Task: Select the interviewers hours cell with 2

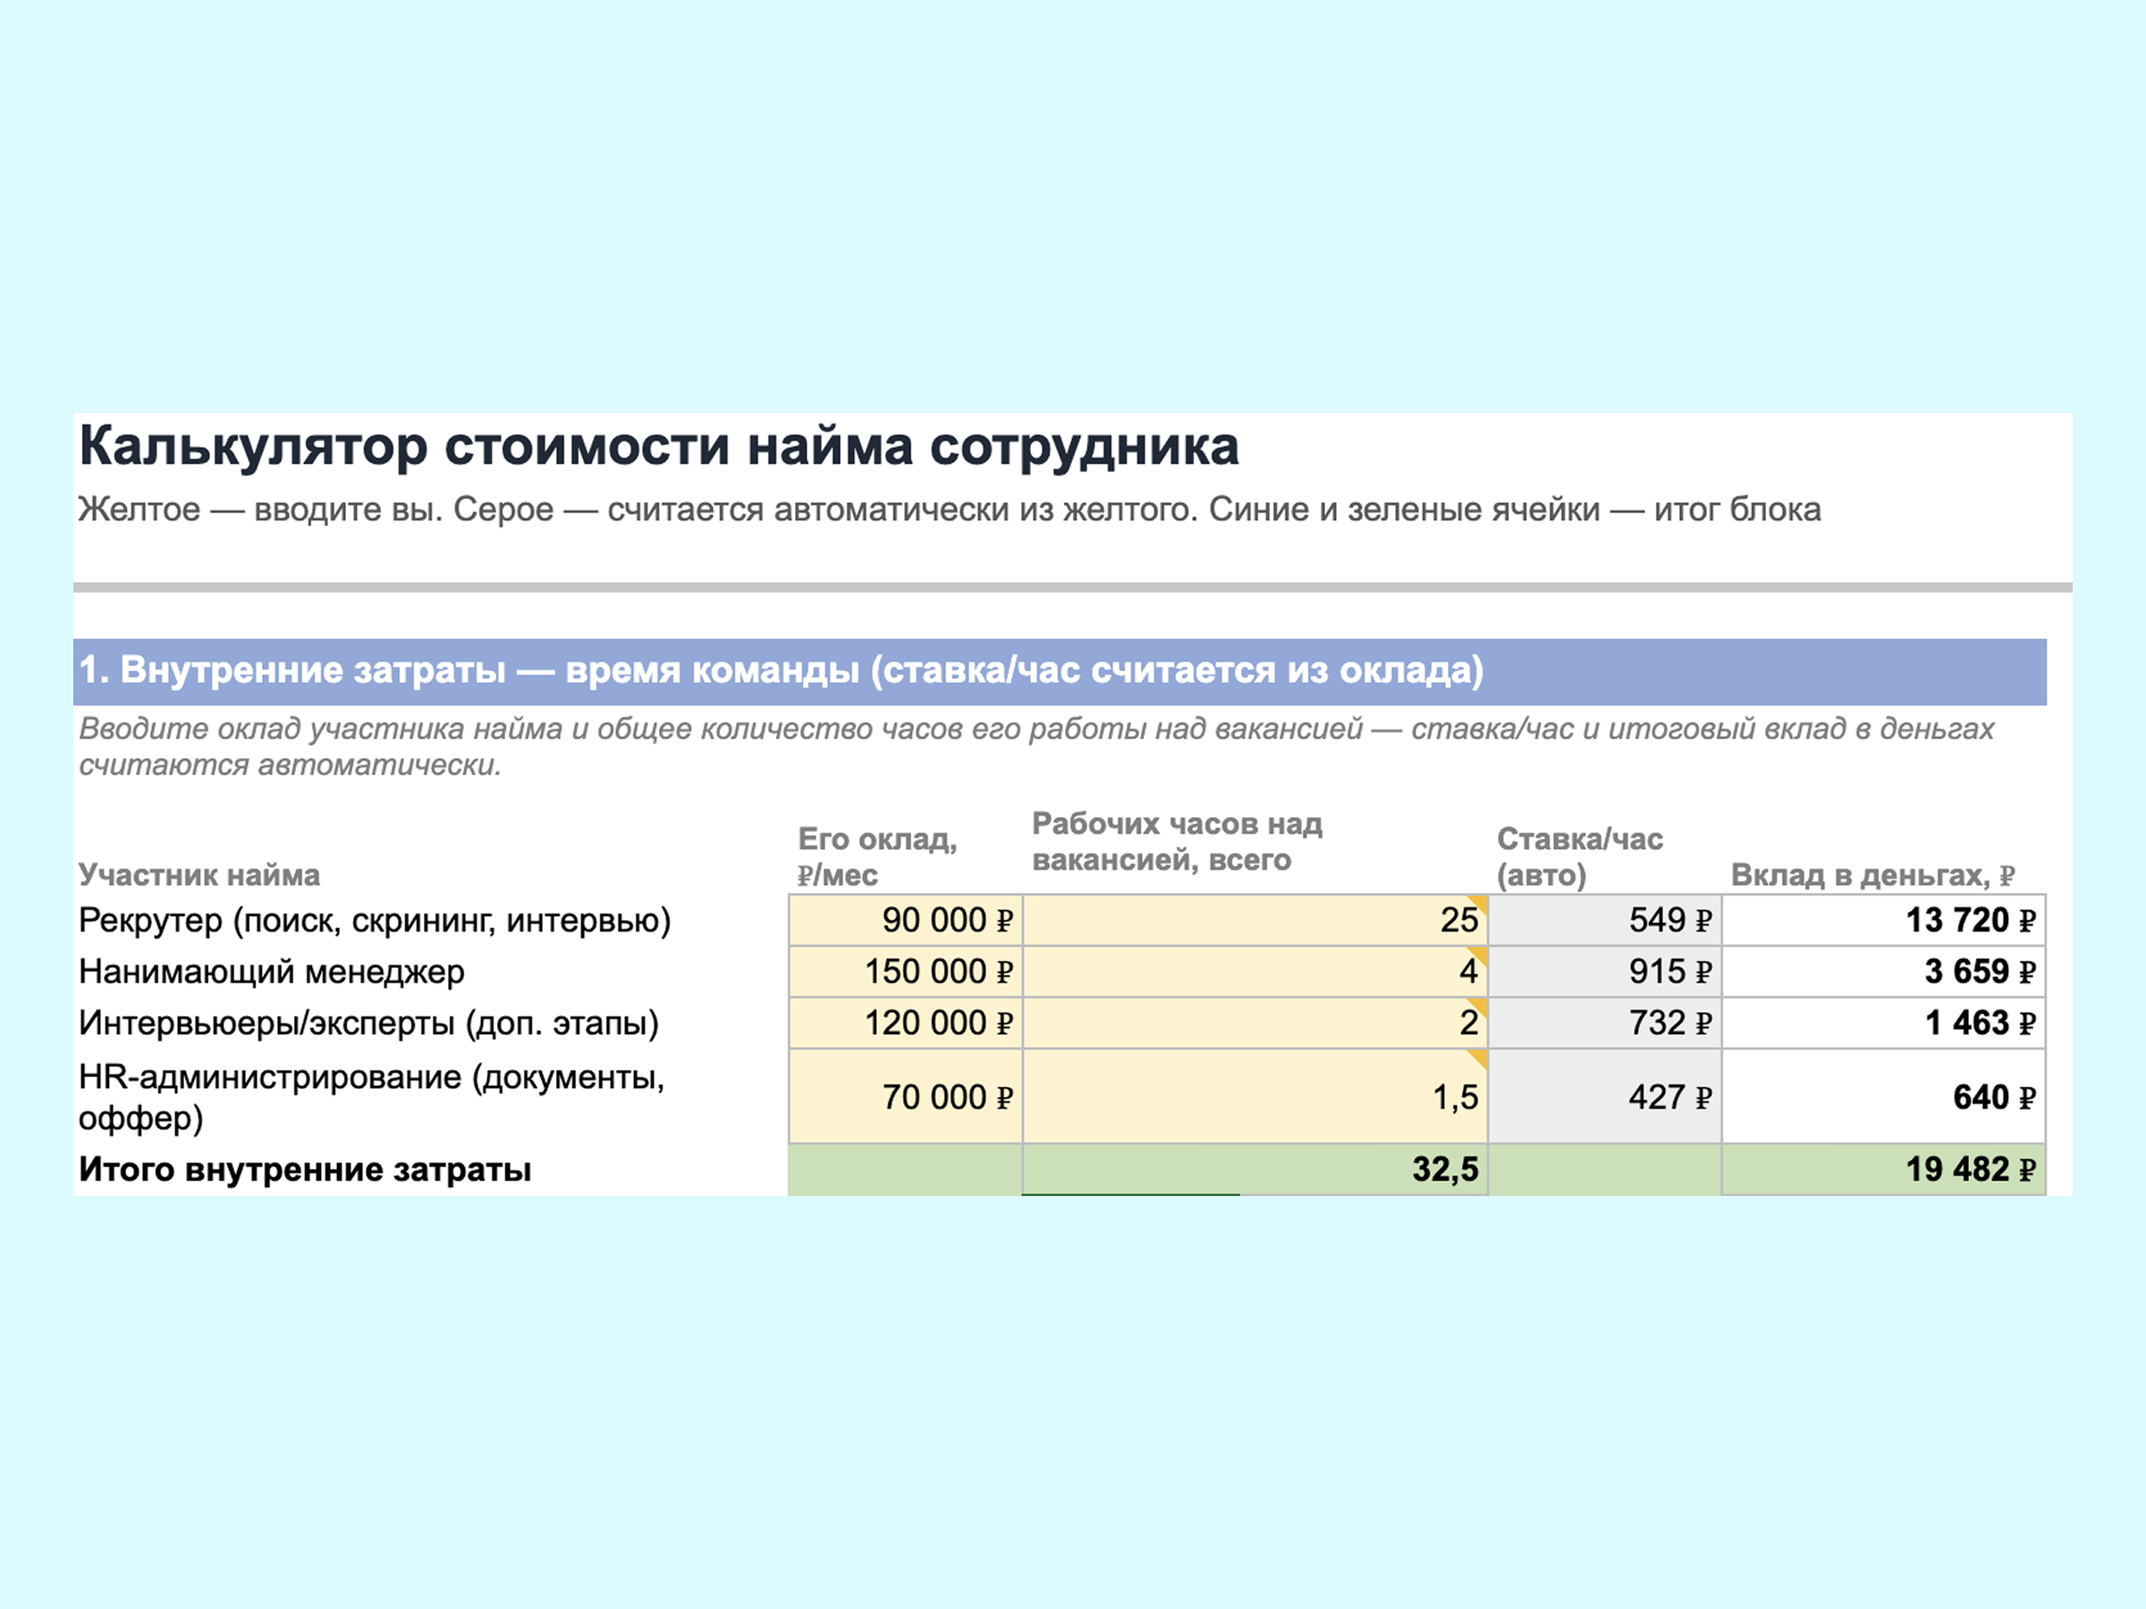Action: tap(1255, 1023)
